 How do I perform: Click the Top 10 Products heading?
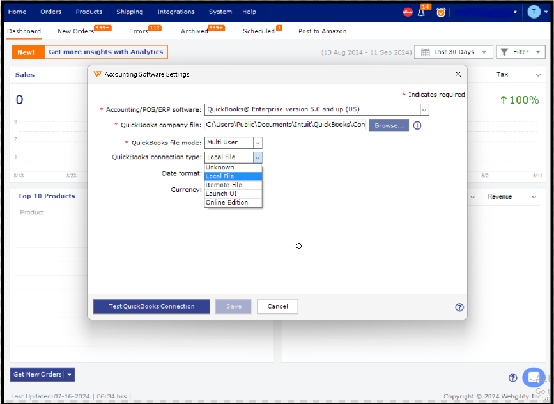(x=47, y=196)
